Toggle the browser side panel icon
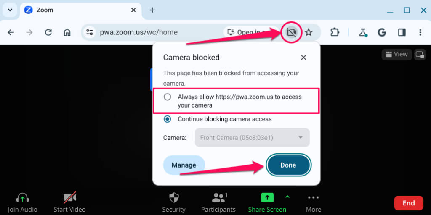 point(402,32)
